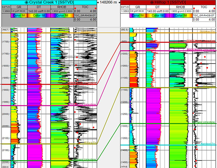Select left red point marker in Crystal Creek TOC header
Viewport: 217px width, 168px height.
(76, 8)
